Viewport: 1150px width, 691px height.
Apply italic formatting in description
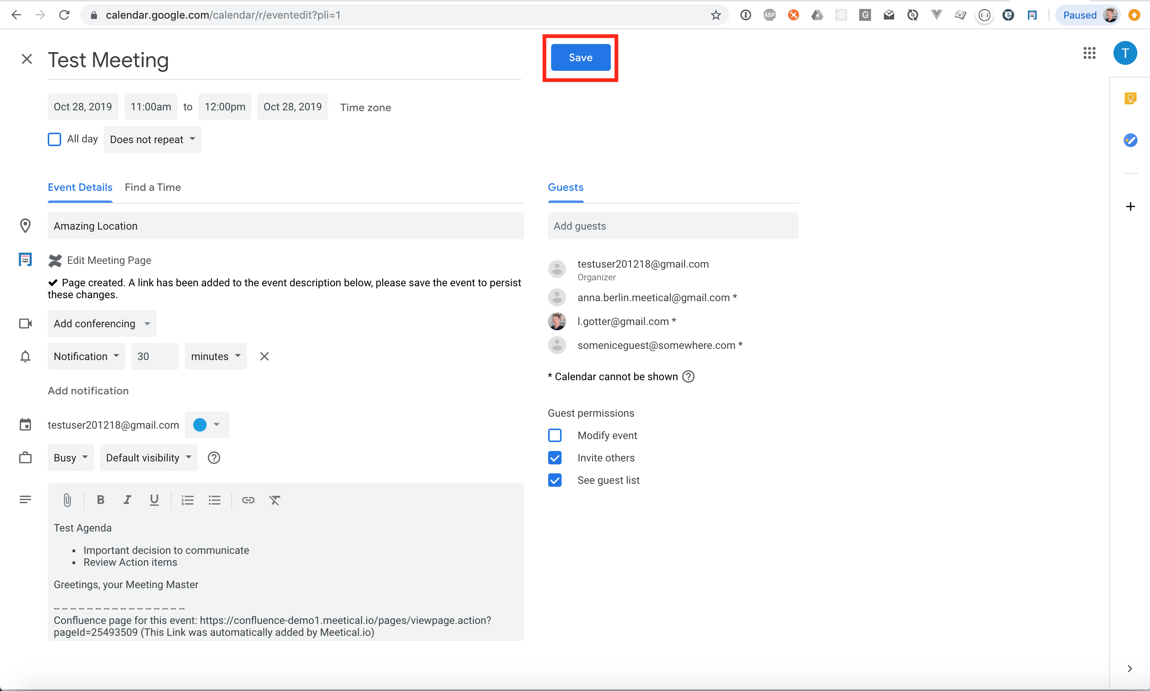click(x=127, y=500)
